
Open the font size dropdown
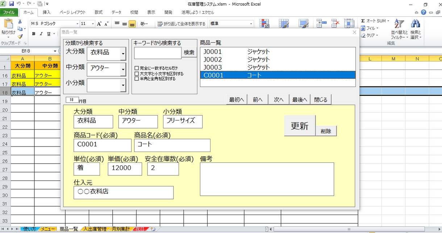tap(93, 24)
